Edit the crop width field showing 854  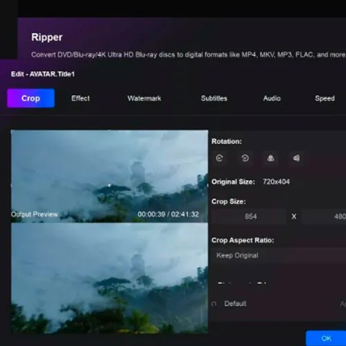[249, 217]
